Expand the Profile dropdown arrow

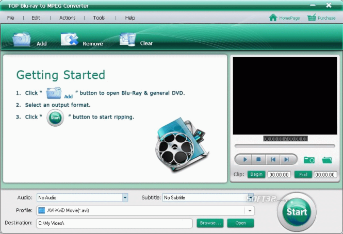tap(250, 211)
